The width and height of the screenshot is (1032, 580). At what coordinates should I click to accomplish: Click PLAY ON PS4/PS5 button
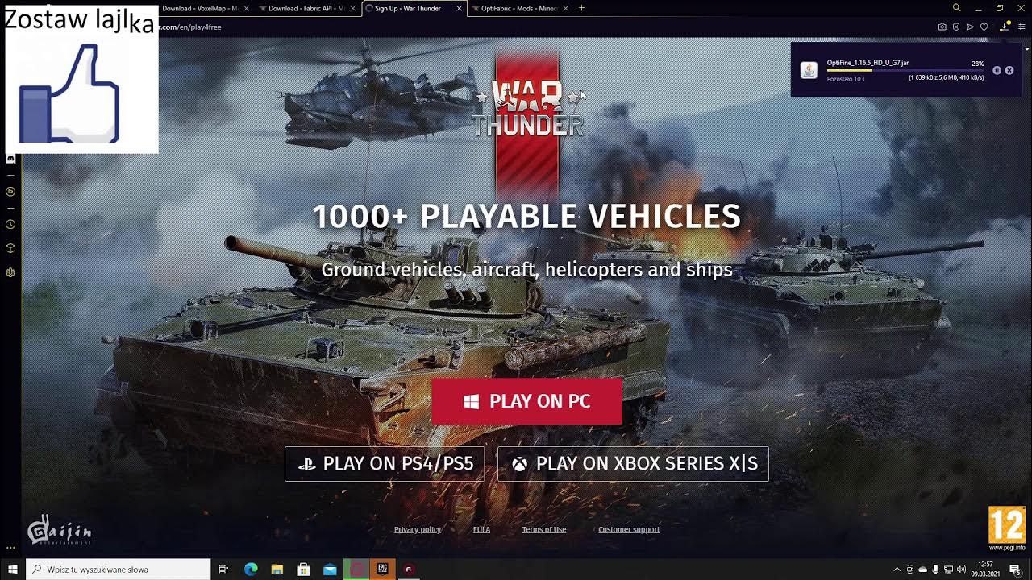point(385,464)
